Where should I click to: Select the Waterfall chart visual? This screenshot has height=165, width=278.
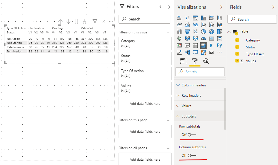[179, 32]
